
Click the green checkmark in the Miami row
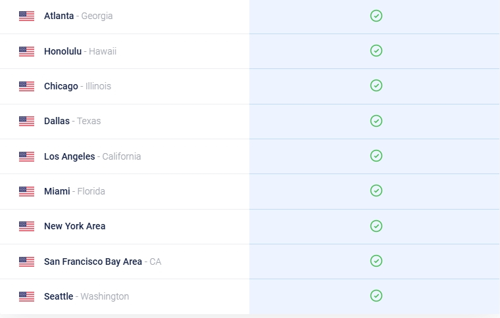click(x=376, y=191)
